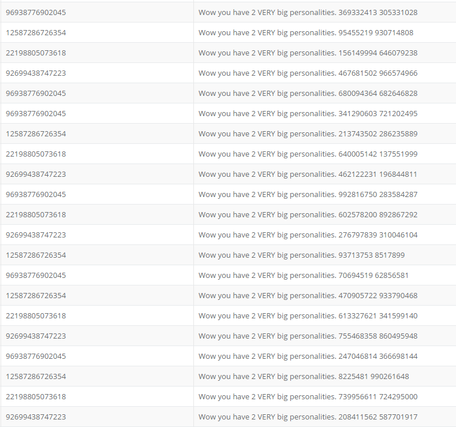Select message ending 462122231 196844811
456x427 pixels.
point(308,174)
